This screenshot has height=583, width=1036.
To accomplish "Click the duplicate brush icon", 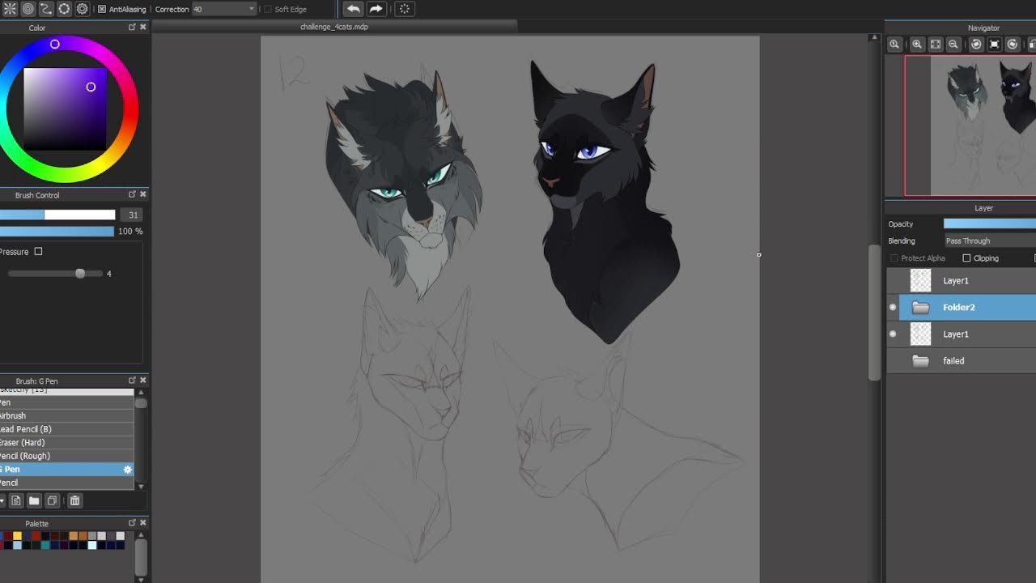I will [52, 501].
